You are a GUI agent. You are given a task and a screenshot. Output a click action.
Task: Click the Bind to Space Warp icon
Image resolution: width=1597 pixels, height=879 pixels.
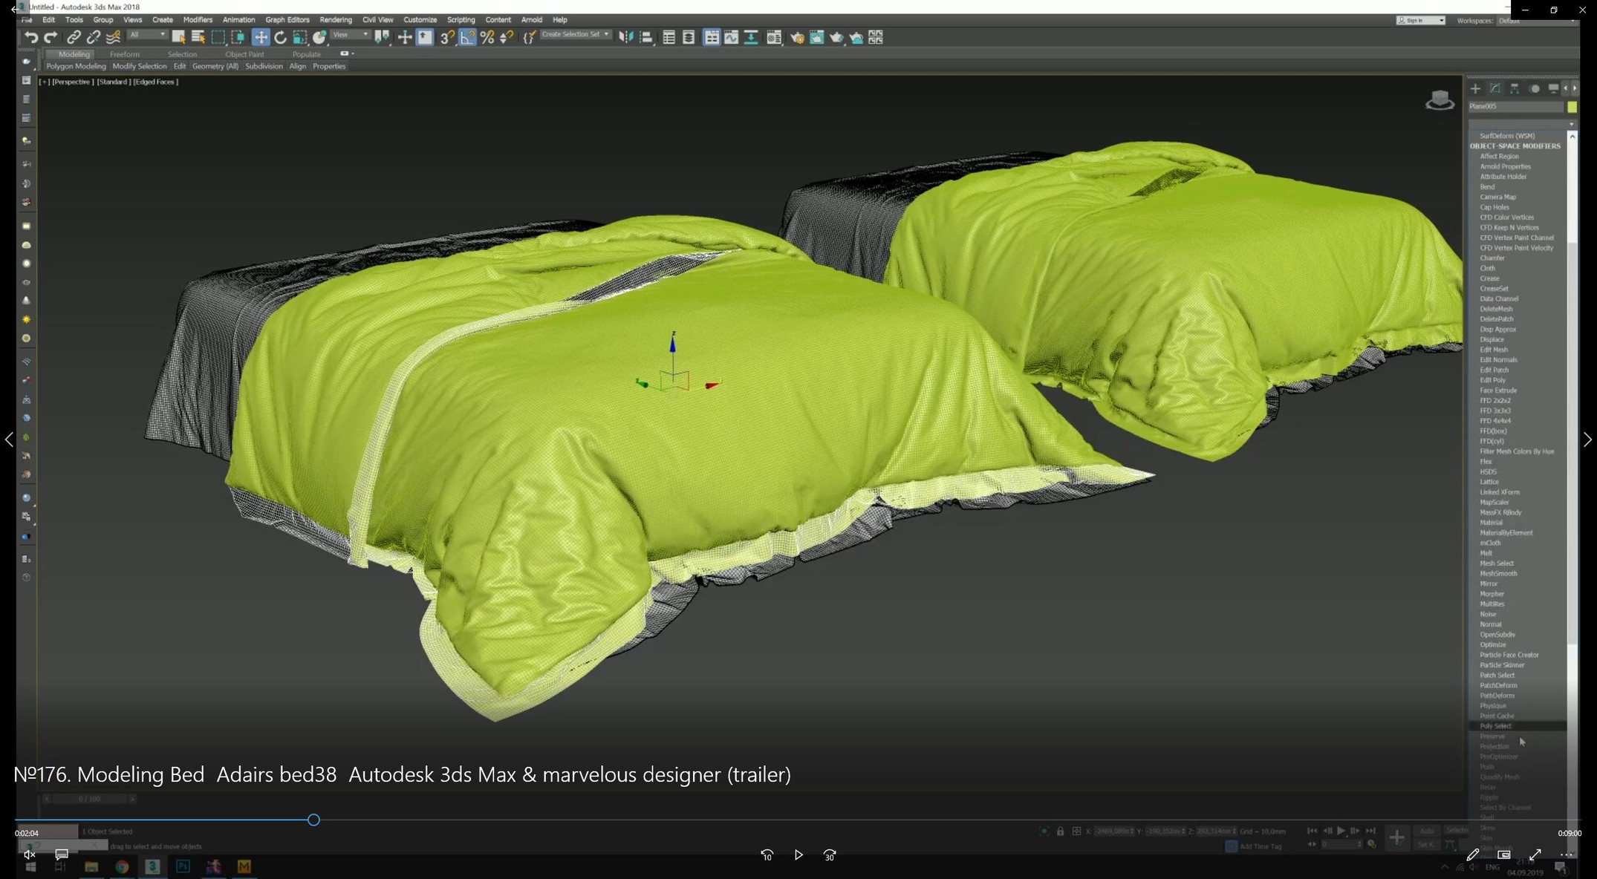click(113, 37)
